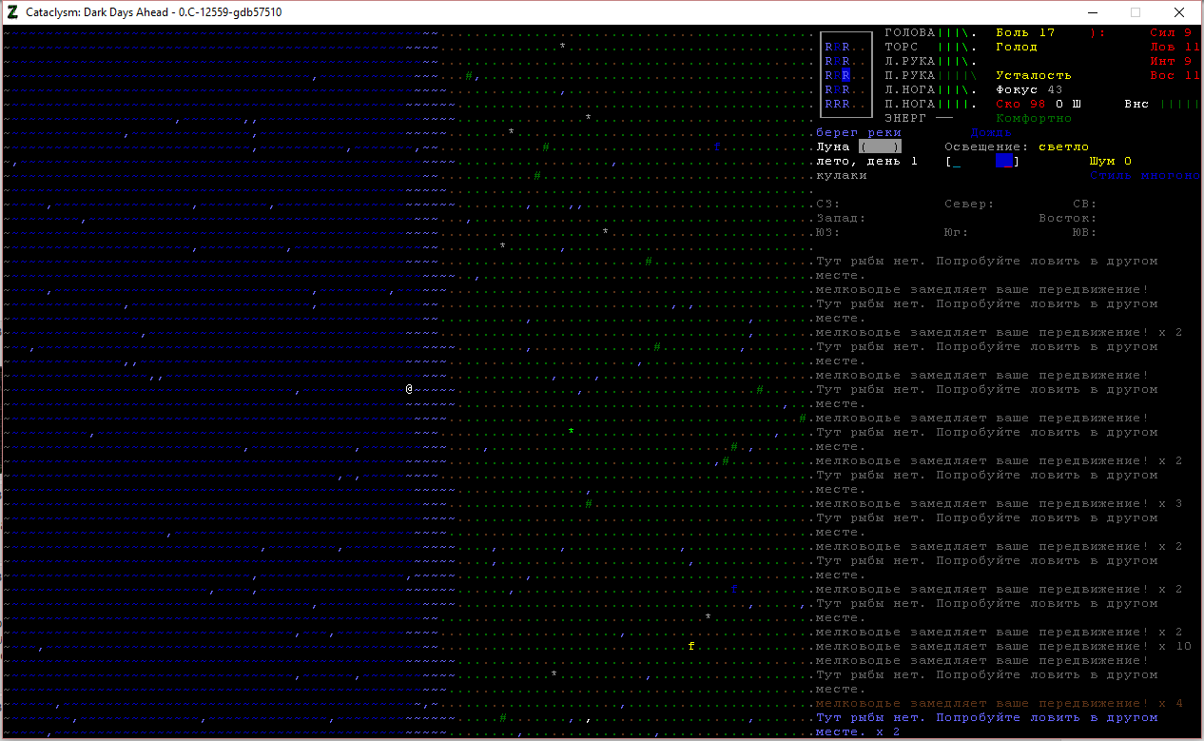Click the ТОРС body part label
The height and width of the screenshot is (741, 1204).
(x=902, y=47)
